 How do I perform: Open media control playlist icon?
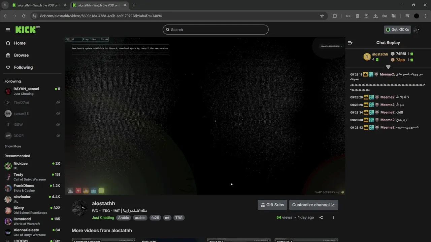pyautogui.click(x=407, y=16)
